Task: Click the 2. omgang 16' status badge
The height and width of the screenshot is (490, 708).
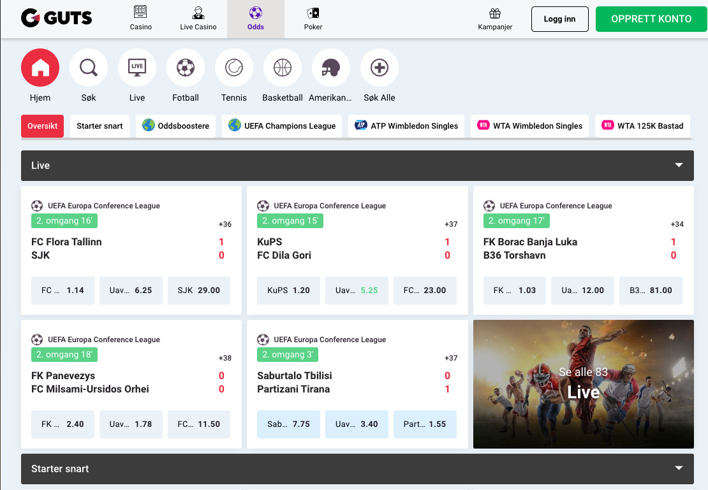Action: pyautogui.click(x=64, y=220)
